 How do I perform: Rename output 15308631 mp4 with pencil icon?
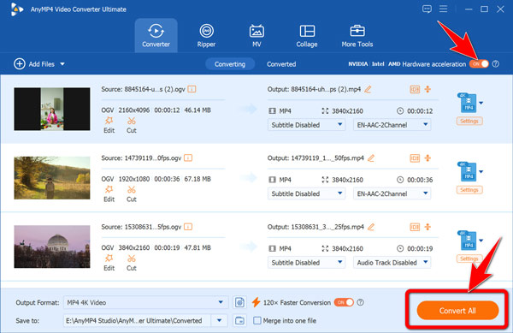pyautogui.click(x=371, y=227)
